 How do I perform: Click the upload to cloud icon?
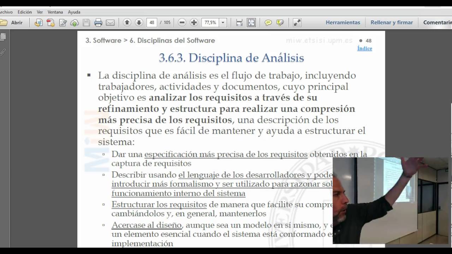coord(75,23)
